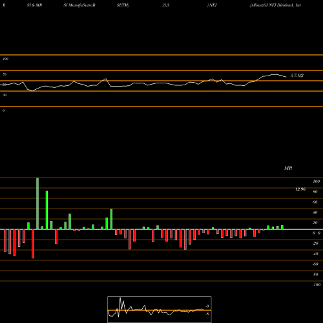Click the -0 label in mini chart
Screen dimensions: 323x323
pyautogui.click(x=207, y=306)
